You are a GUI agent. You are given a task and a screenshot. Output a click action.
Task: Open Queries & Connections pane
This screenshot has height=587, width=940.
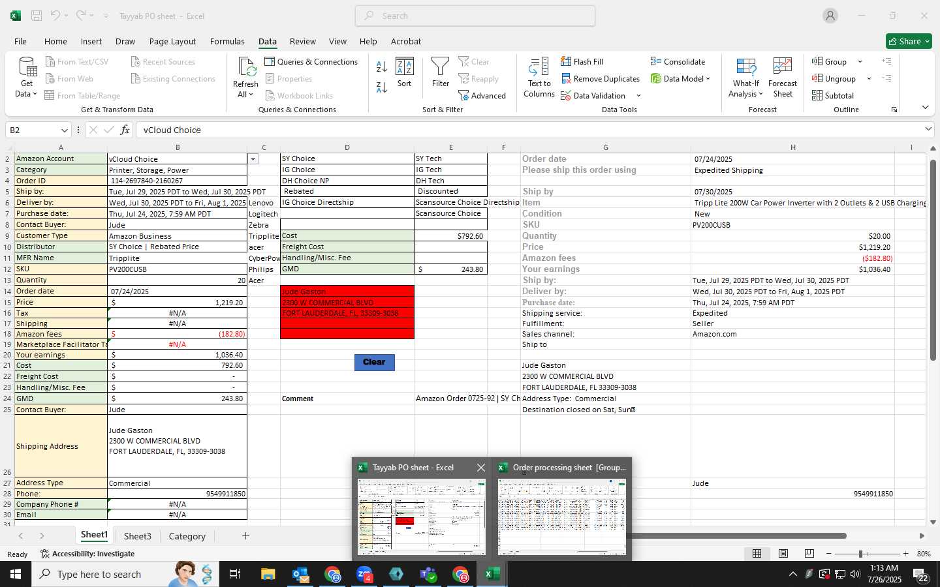click(311, 62)
